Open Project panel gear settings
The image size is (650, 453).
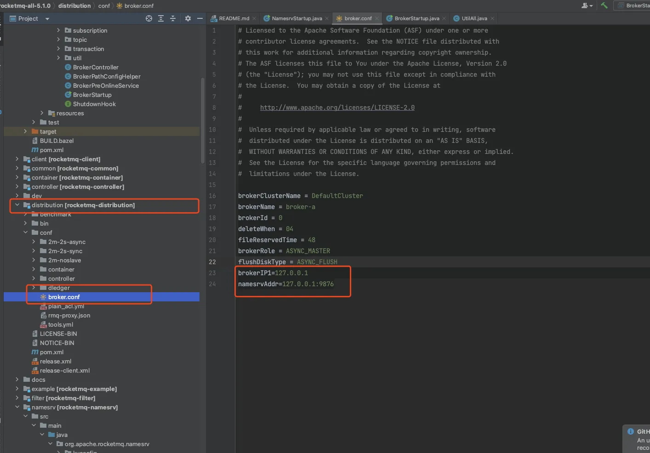pyautogui.click(x=188, y=18)
